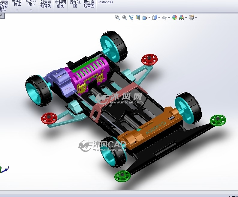The height and width of the screenshot is (197, 238).
Task: Click the View Settings monitor icon
Action: click(191, 18)
